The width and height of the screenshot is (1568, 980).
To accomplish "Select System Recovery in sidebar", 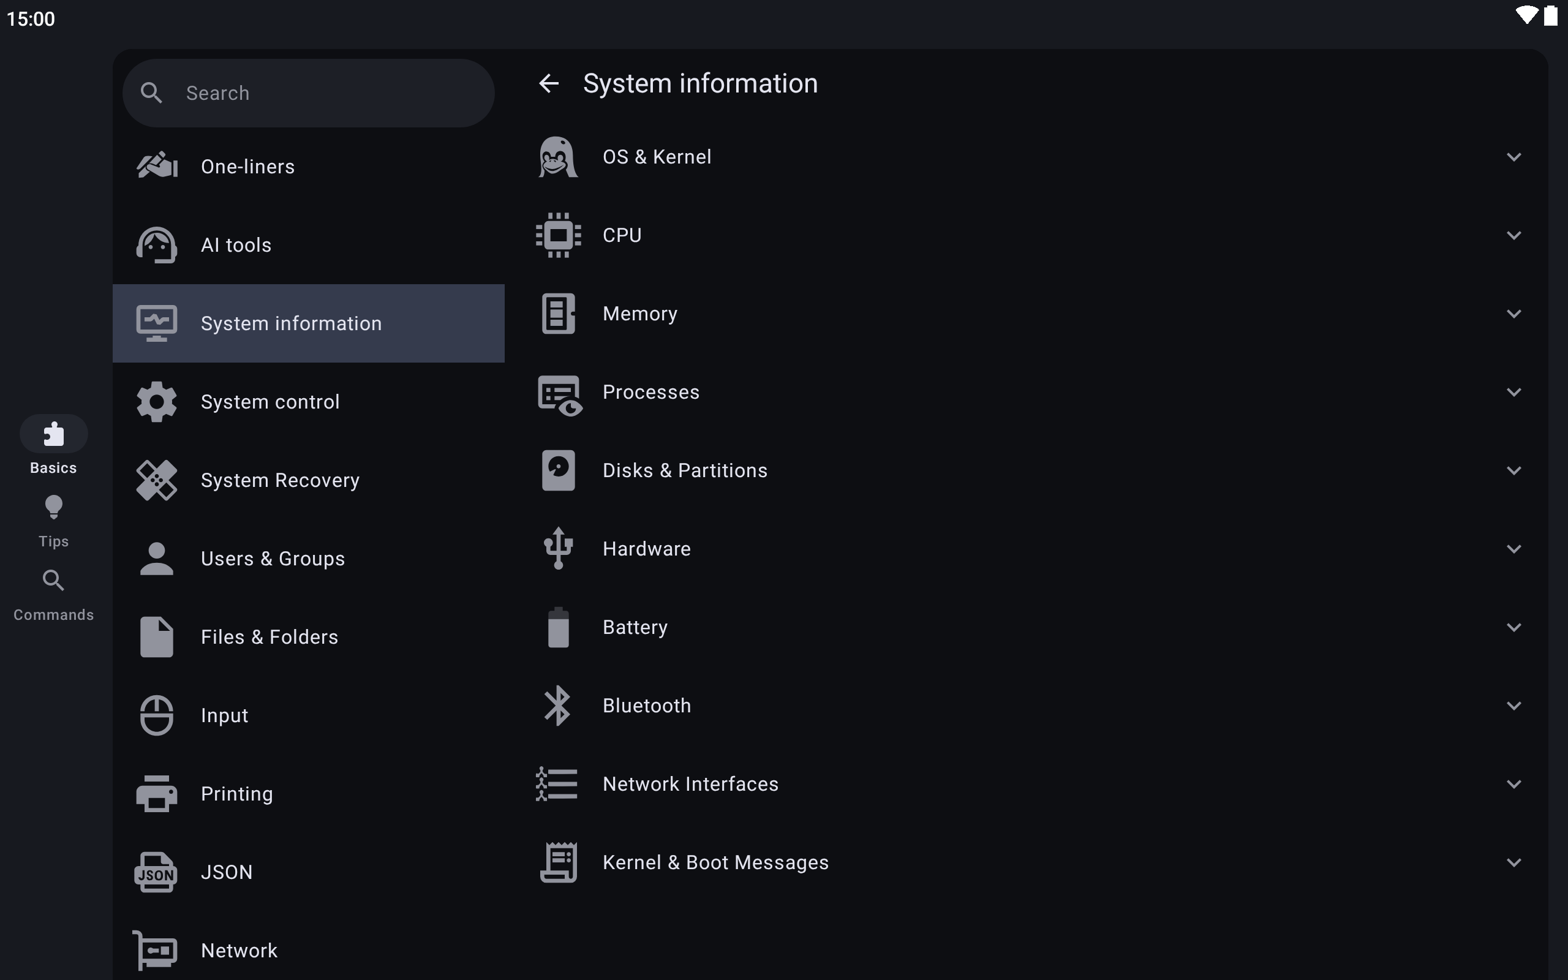I will (309, 480).
